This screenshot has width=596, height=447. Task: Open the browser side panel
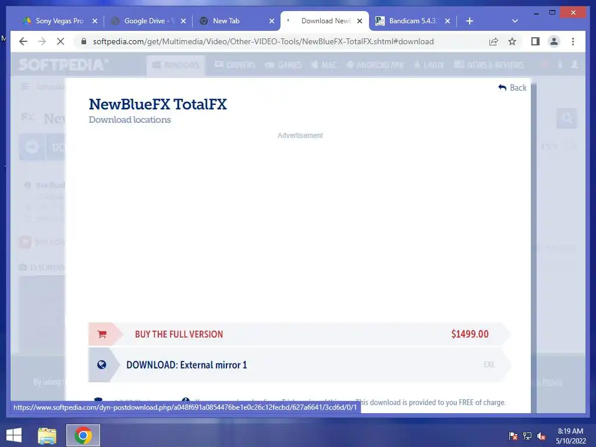coord(535,41)
